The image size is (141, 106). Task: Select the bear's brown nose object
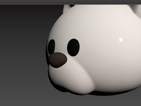pos(58,60)
